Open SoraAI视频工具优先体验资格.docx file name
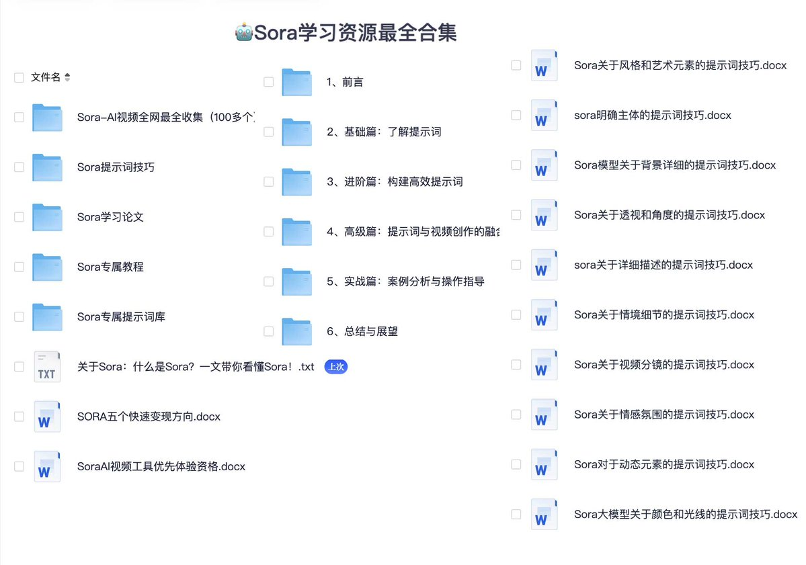This screenshot has width=806, height=565. coord(161,466)
